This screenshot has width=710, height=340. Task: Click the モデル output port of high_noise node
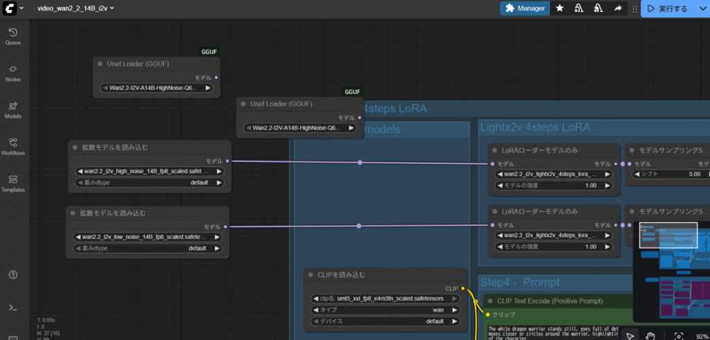coord(227,161)
